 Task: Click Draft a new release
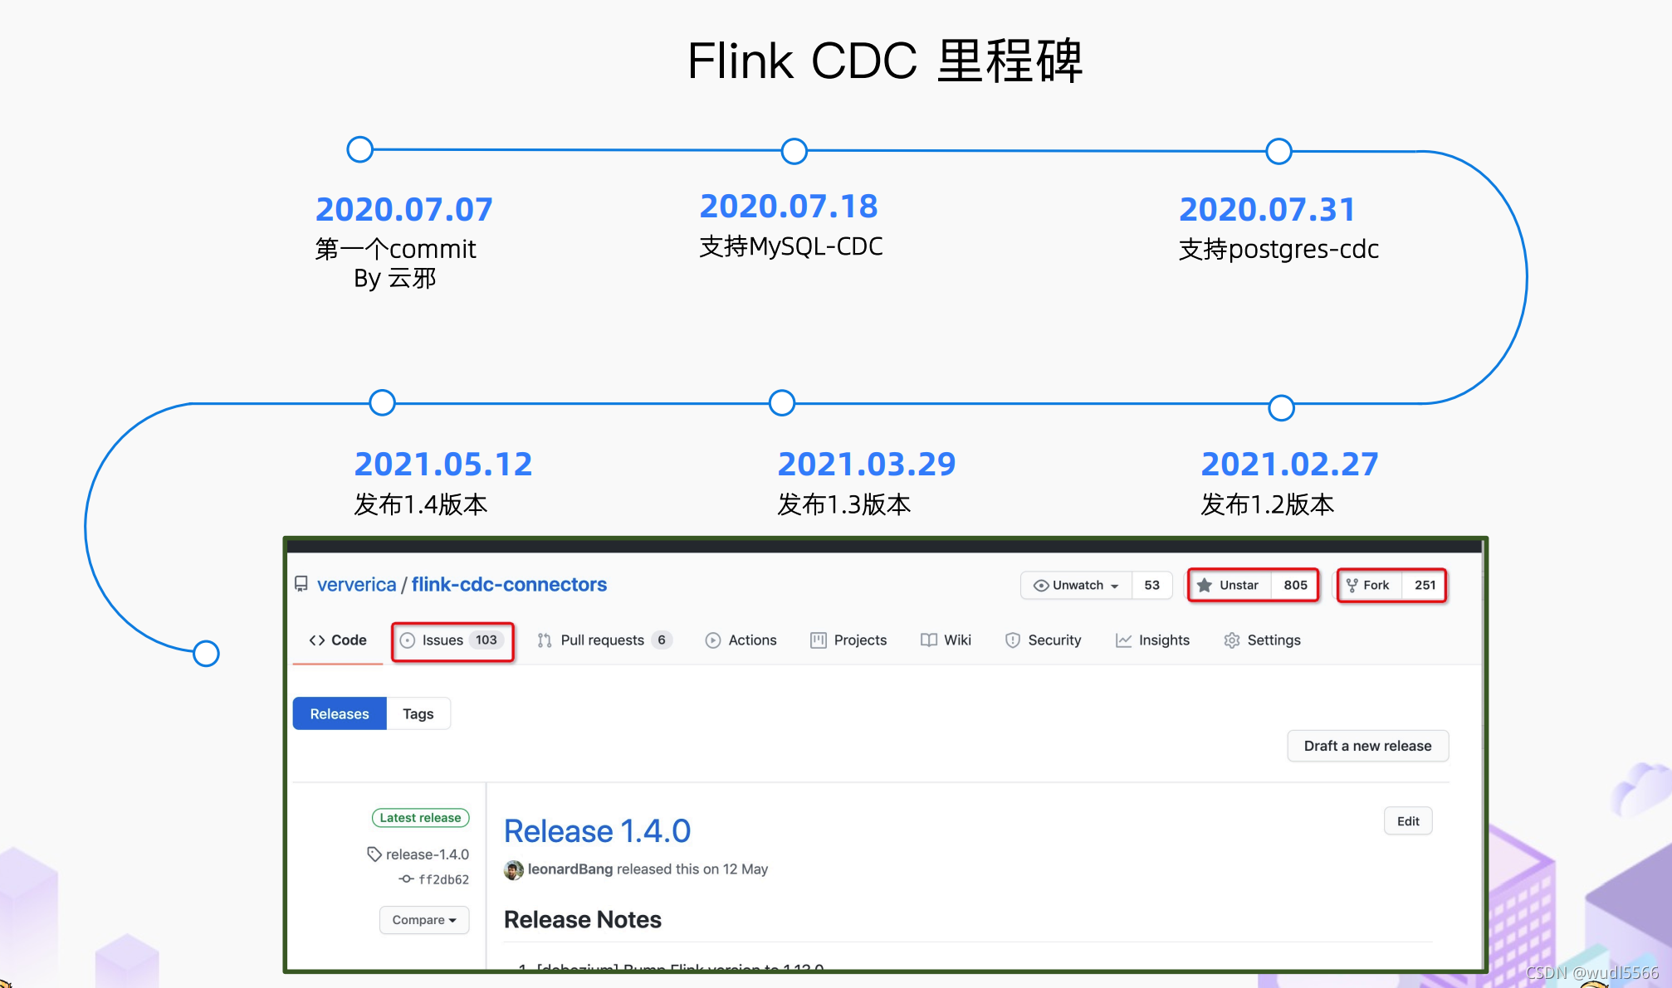click(x=1367, y=746)
